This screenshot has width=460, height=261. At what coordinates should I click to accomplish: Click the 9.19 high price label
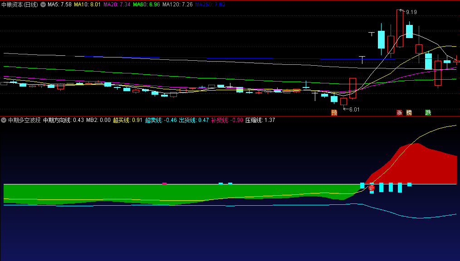click(x=411, y=12)
